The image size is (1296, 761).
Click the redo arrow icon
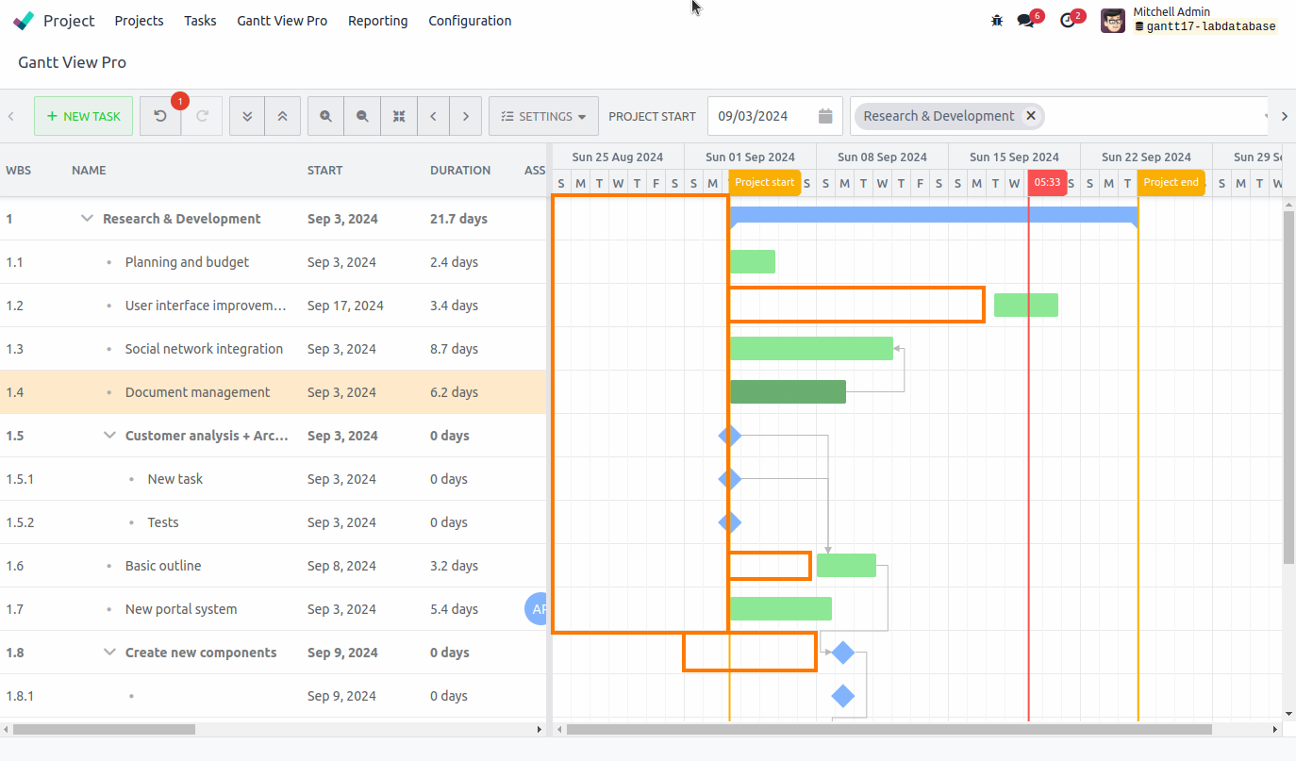[x=200, y=115]
